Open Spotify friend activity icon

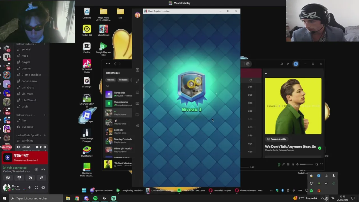pos(288,64)
